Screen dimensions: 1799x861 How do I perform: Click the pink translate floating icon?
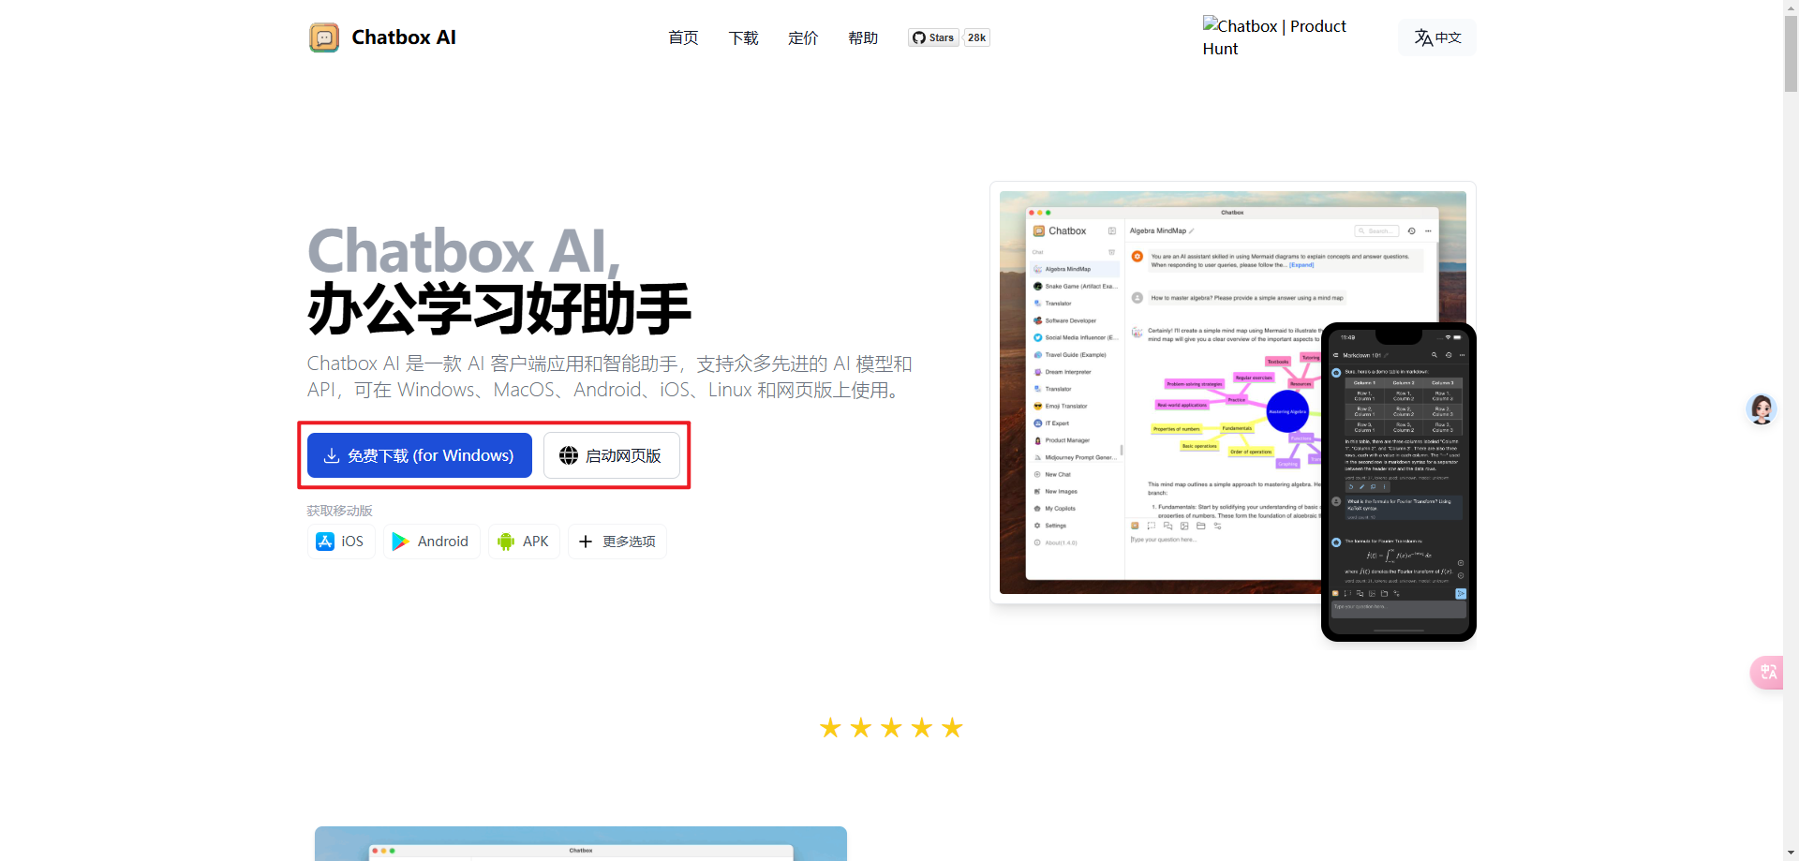coord(1767,672)
